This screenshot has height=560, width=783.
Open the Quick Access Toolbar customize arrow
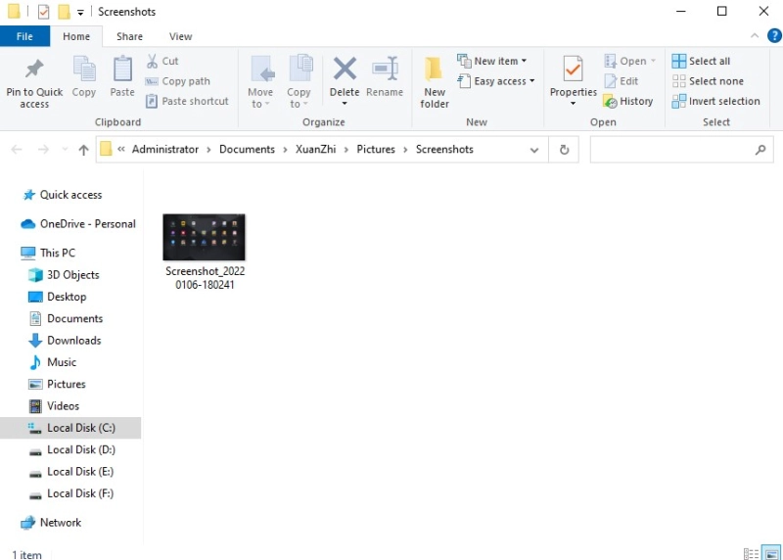80,12
